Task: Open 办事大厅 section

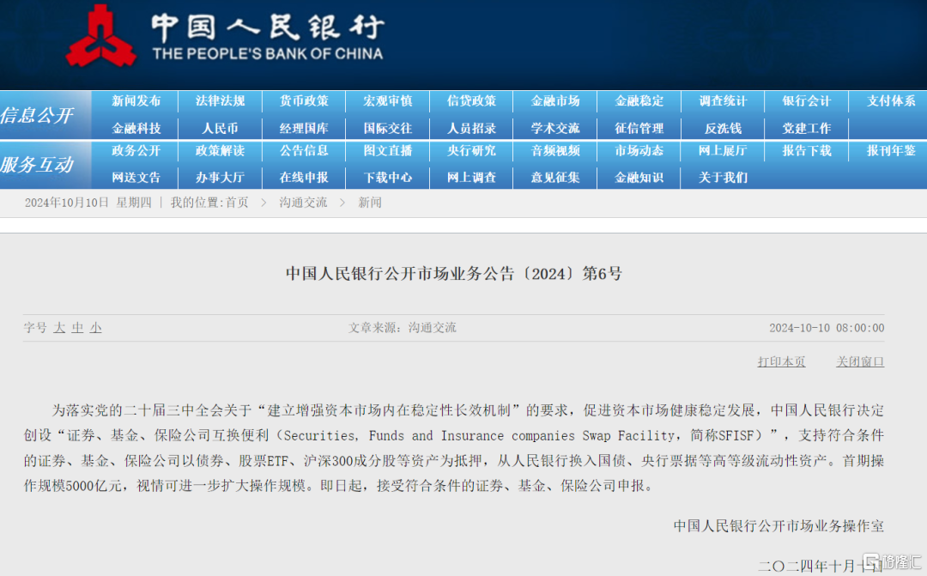Action: (220, 178)
